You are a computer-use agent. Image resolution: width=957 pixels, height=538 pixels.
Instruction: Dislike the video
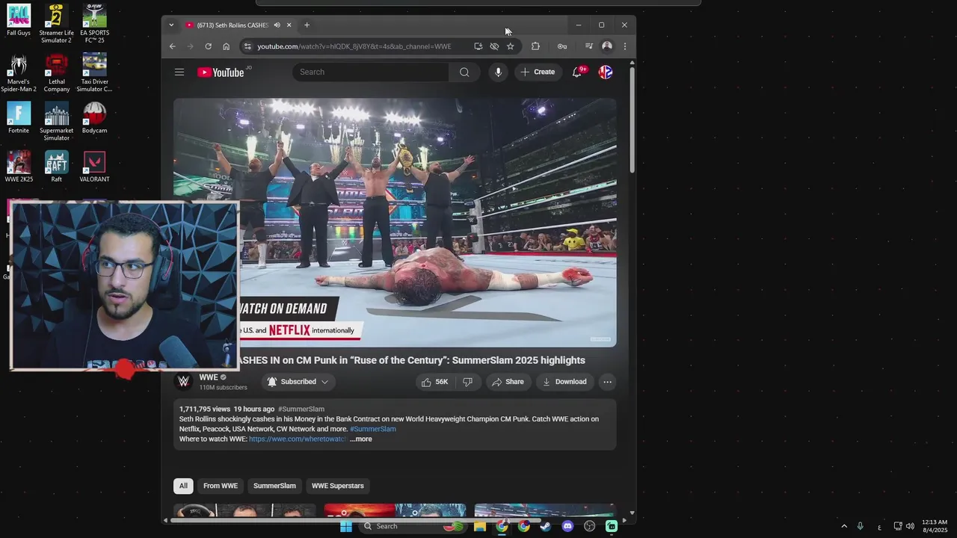tap(467, 382)
